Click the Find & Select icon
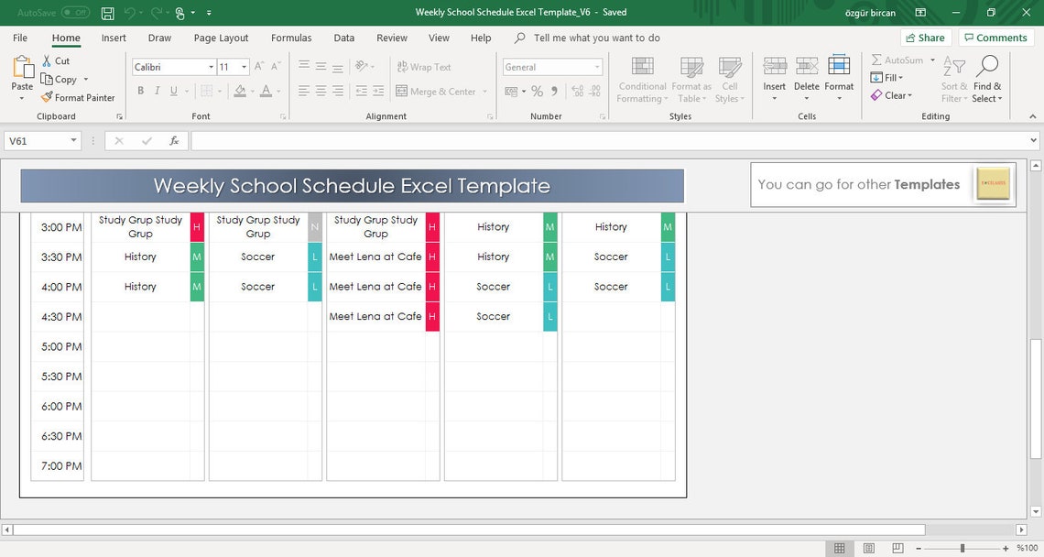Image resolution: width=1044 pixels, height=557 pixels. click(x=987, y=80)
